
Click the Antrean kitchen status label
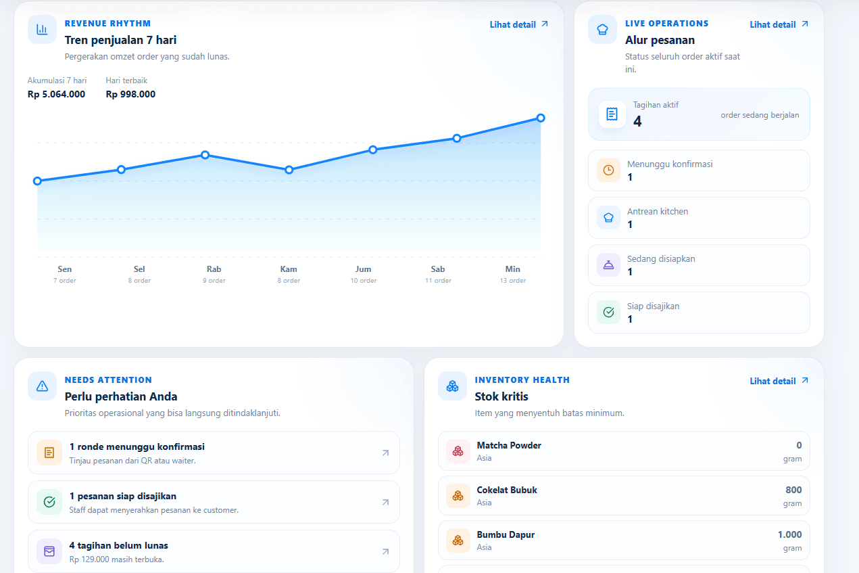coord(658,211)
